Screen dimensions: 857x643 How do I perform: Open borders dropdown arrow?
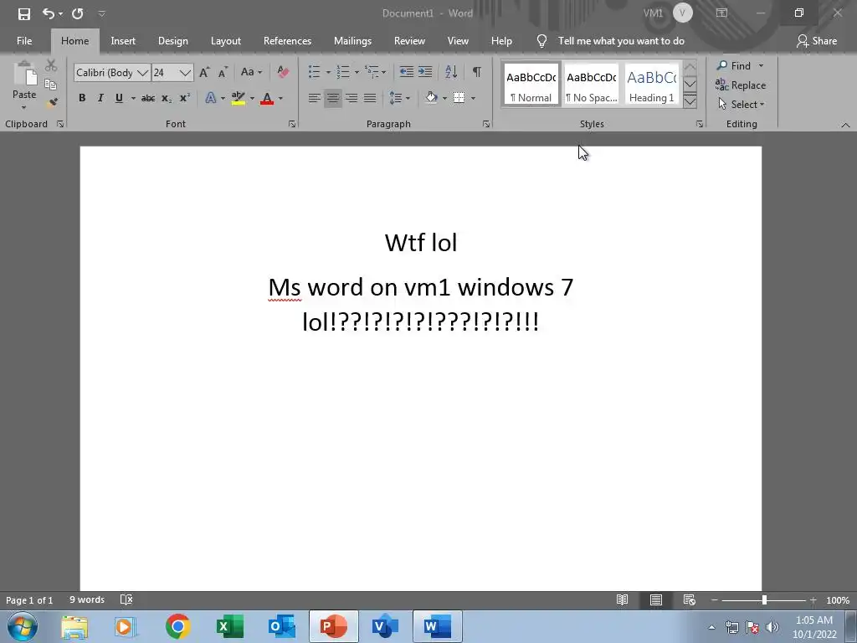474,99
